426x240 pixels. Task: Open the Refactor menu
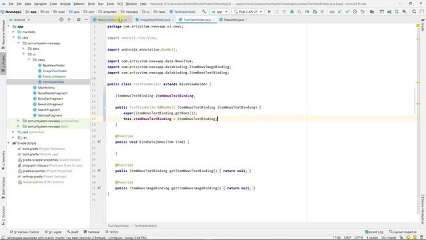[79, 4]
